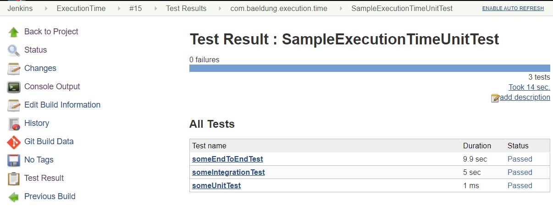This screenshot has height=206, width=553.
Task: Expand breadcrumb arrow after Test Results
Action: pos(220,9)
